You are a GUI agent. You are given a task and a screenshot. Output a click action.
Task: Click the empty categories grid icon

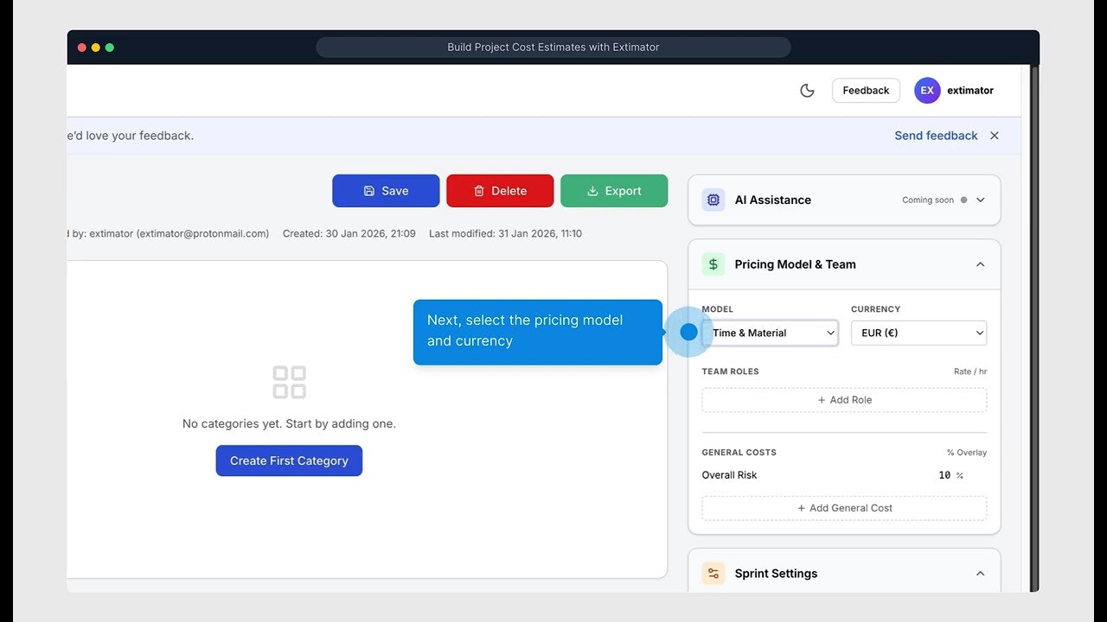pyautogui.click(x=289, y=382)
